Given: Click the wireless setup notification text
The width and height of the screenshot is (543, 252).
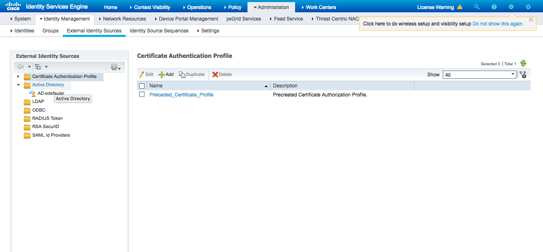Looking at the screenshot, I should click(417, 24).
